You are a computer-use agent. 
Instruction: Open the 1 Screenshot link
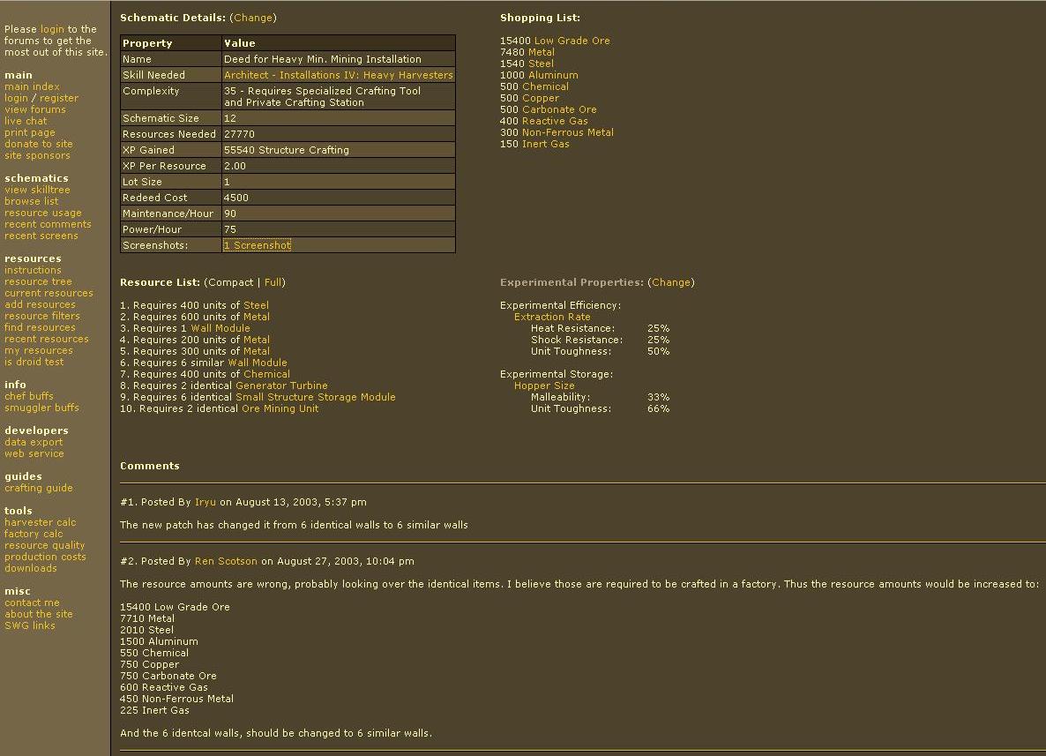(x=257, y=245)
